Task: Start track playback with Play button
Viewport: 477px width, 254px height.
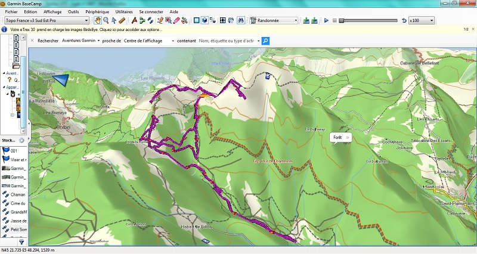Action: [326, 20]
